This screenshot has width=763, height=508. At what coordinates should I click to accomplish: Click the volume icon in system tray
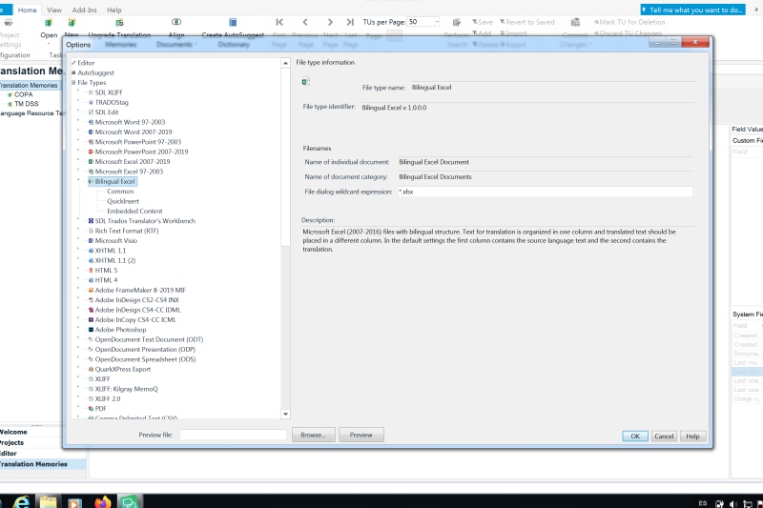(x=733, y=503)
